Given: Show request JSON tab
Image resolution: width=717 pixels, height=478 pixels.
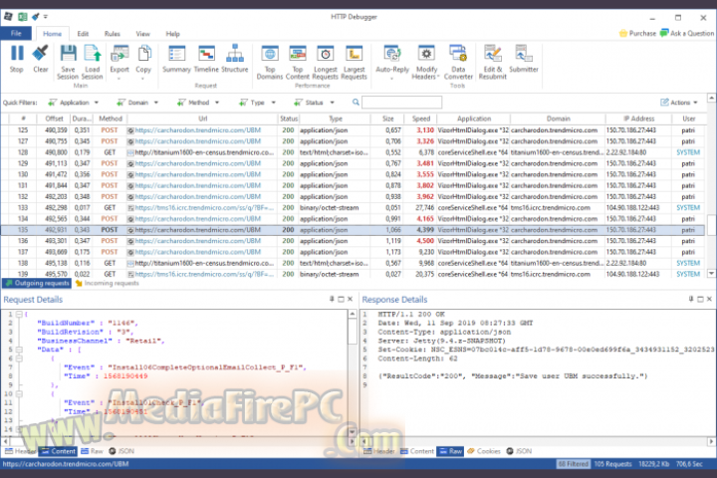Looking at the screenshot, I should (121, 451).
